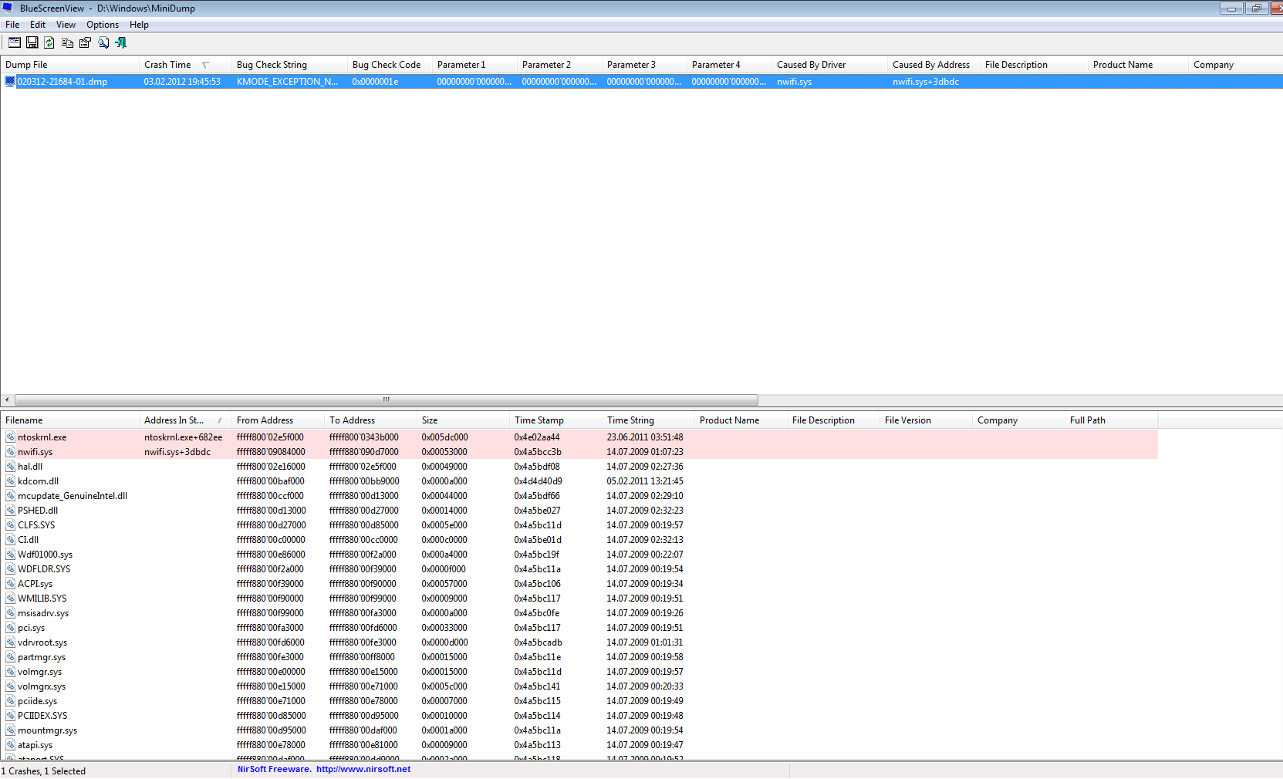1283x779 pixels.
Task: Select the mountmgr.sys row
Action: pos(579,730)
